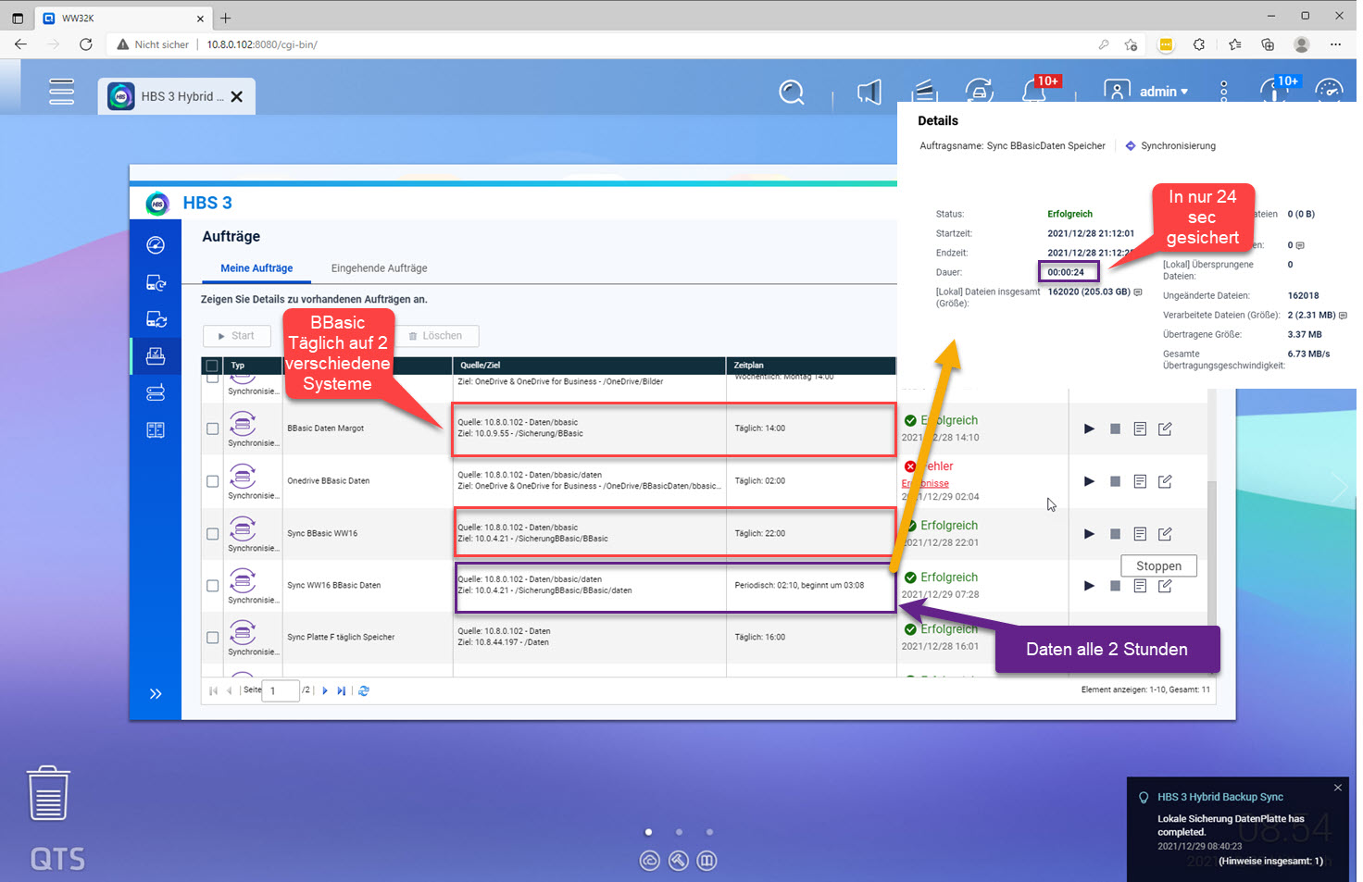Close the HBS 3 Hybrid app tab
The width and height of the screenshot is (1363, 882).
237,96
